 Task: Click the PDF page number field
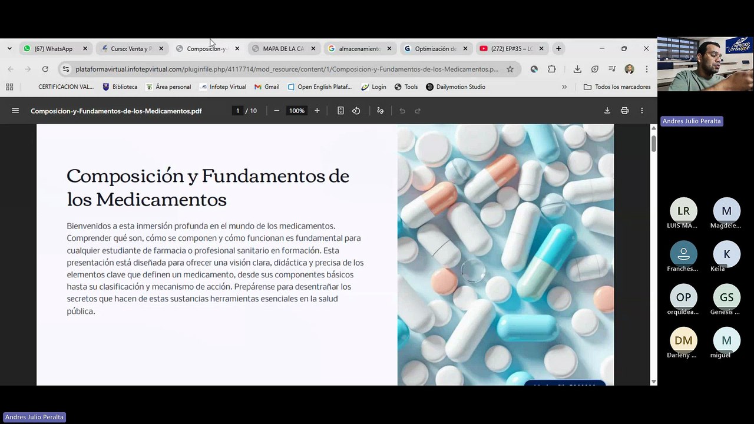238,111
